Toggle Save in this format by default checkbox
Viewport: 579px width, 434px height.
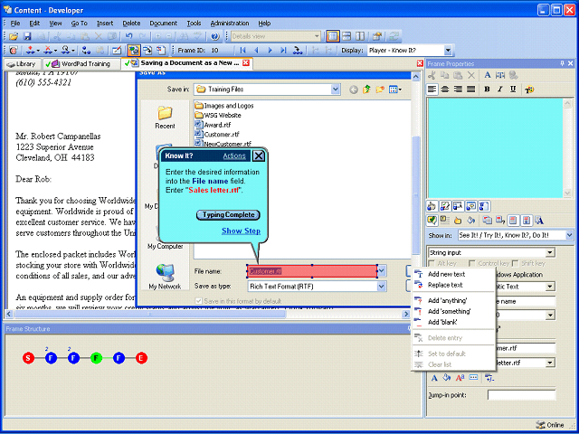pyautogui.click(x=199, y=301)
